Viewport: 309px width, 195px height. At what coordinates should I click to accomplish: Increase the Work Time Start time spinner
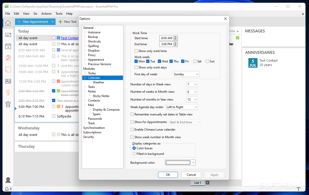(x=176, y=37)
